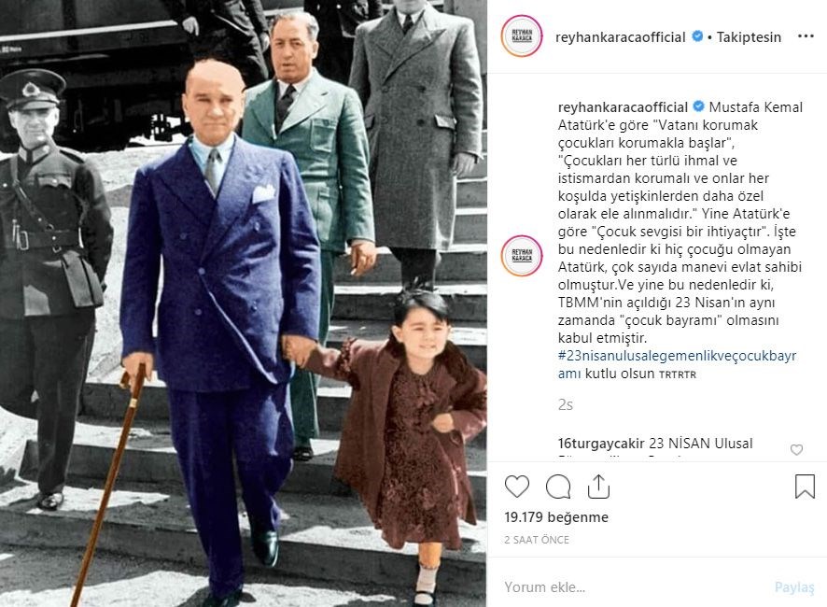
Task: Open the #23nisanulusalegemenlikveçocukbayramı hashtag
Action: (678, 364)
